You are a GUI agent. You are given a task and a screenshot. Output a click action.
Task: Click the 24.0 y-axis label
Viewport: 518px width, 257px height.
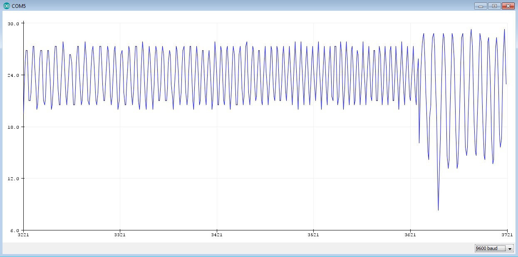14,75
